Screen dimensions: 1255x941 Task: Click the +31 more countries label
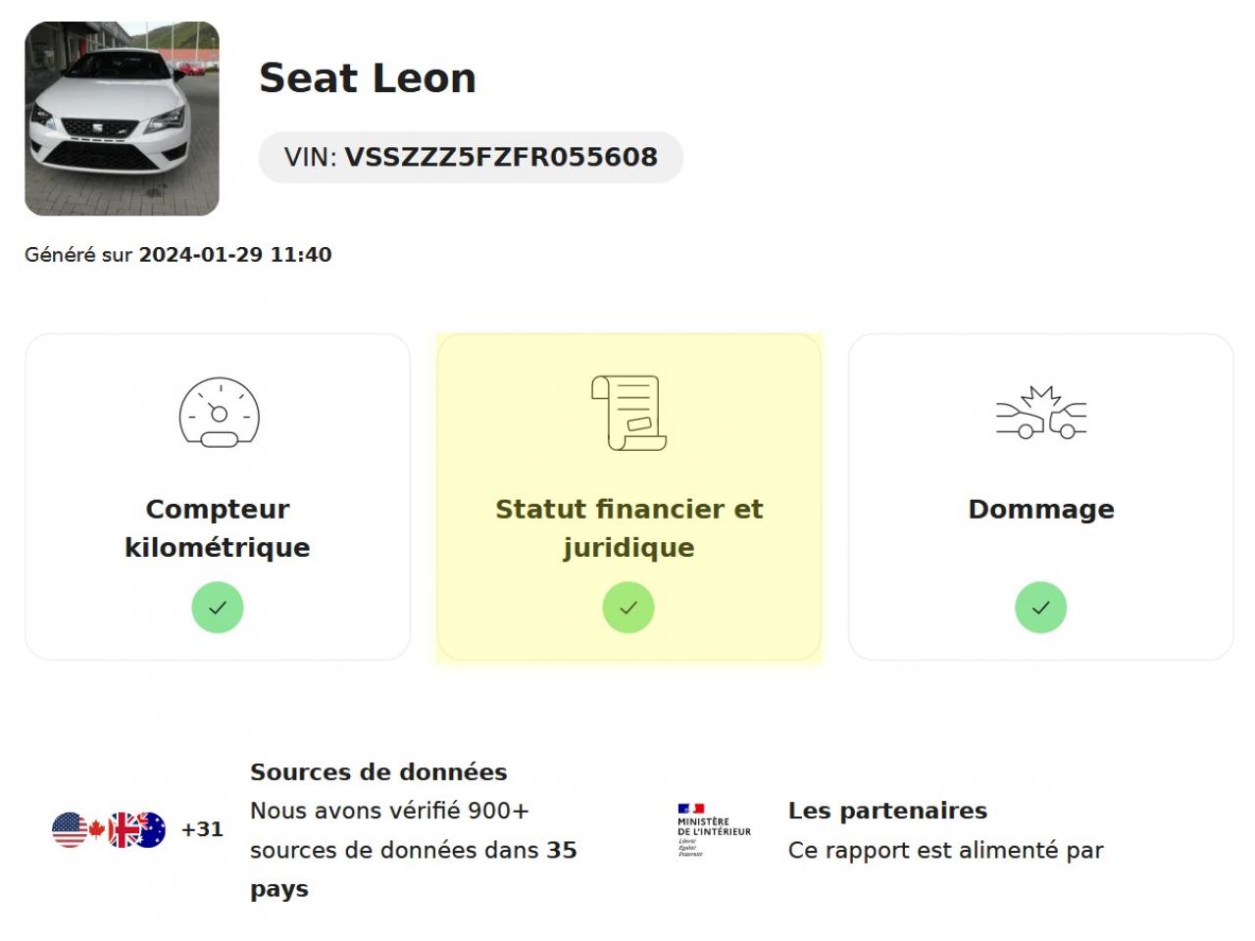[x=202, y=829]
